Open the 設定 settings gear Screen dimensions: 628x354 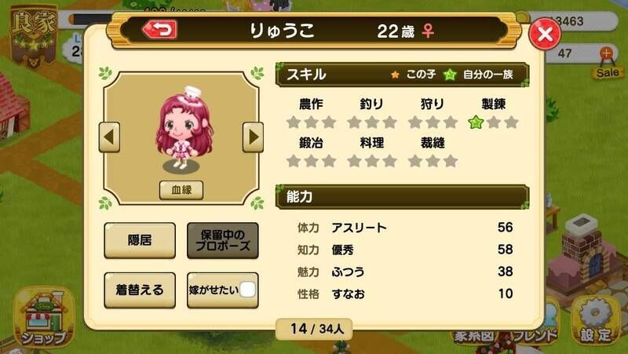pos(596,320)
